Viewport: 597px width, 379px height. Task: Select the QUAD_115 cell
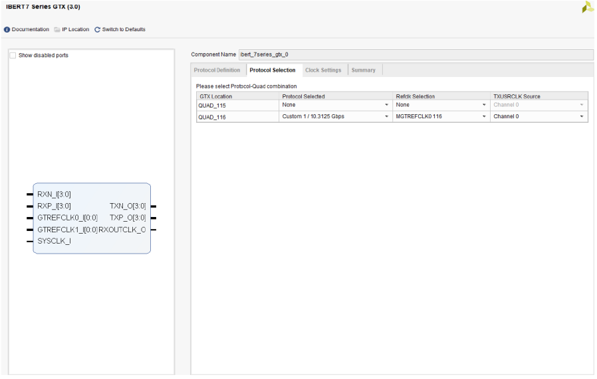pos(237,106)
